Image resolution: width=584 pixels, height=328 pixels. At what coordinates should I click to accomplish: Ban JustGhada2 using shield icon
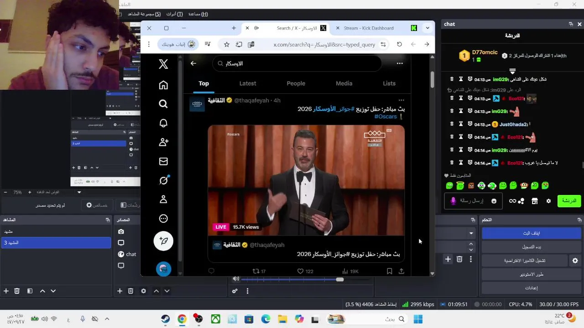point(470,124)
